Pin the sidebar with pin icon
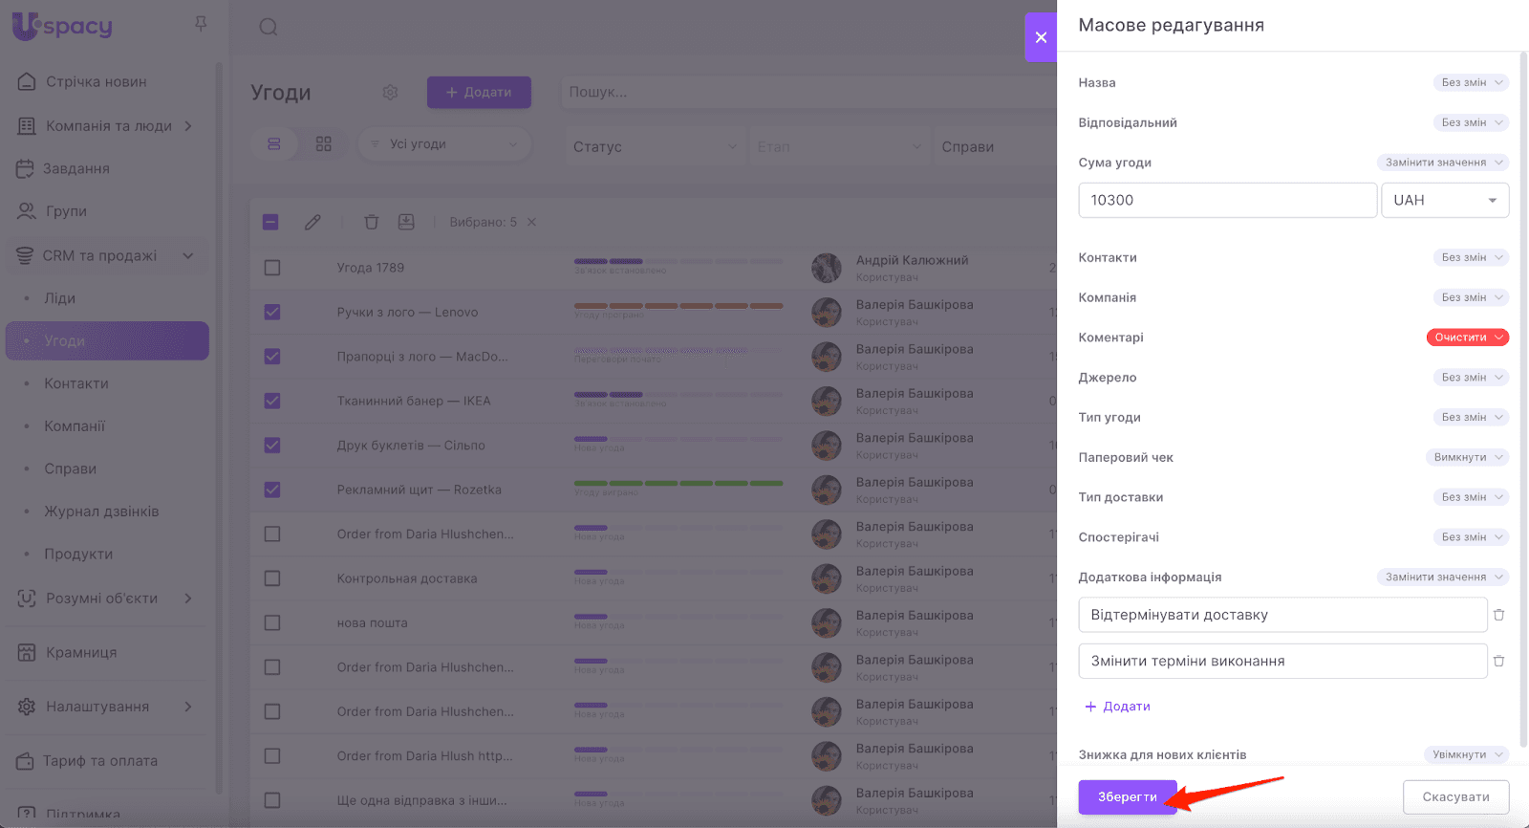This screenshot has height=828, width=1529. point(201,24)
